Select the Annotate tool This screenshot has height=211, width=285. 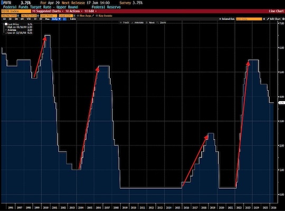(138, 23)
